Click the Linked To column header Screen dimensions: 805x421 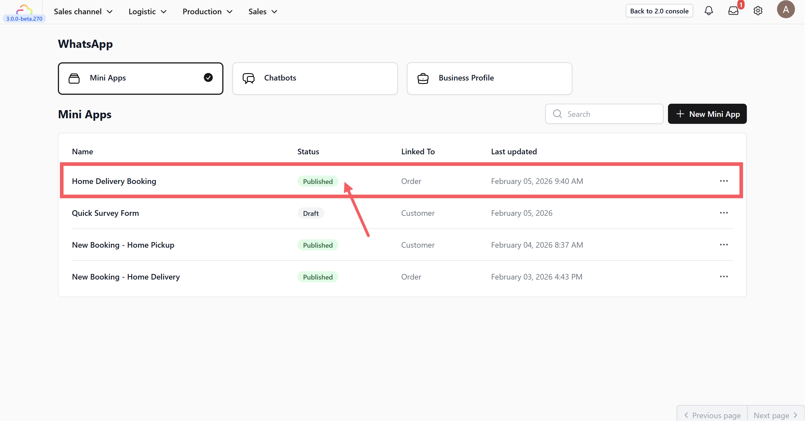pyautogui.click(x=418, y=152)
